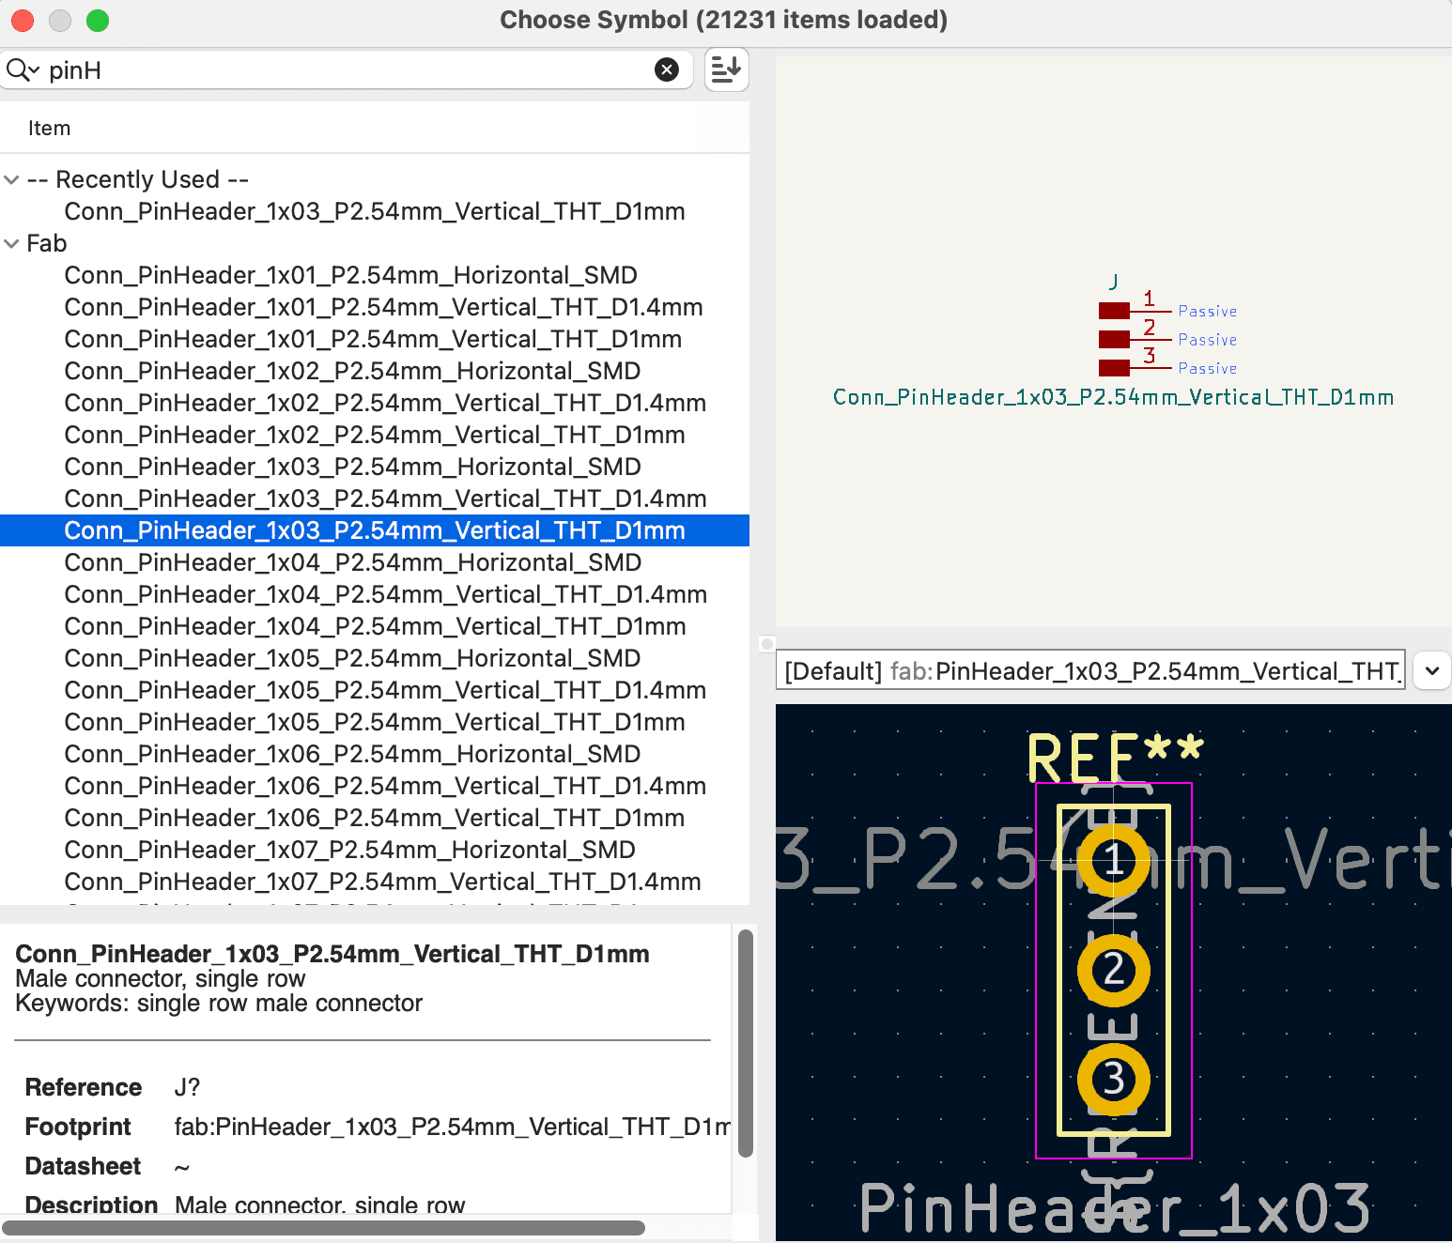Select Conn_PinHeader_1x04_P2.54mm_Horizontal_SMD
Screen dimensions: 1452x1243
353,562
